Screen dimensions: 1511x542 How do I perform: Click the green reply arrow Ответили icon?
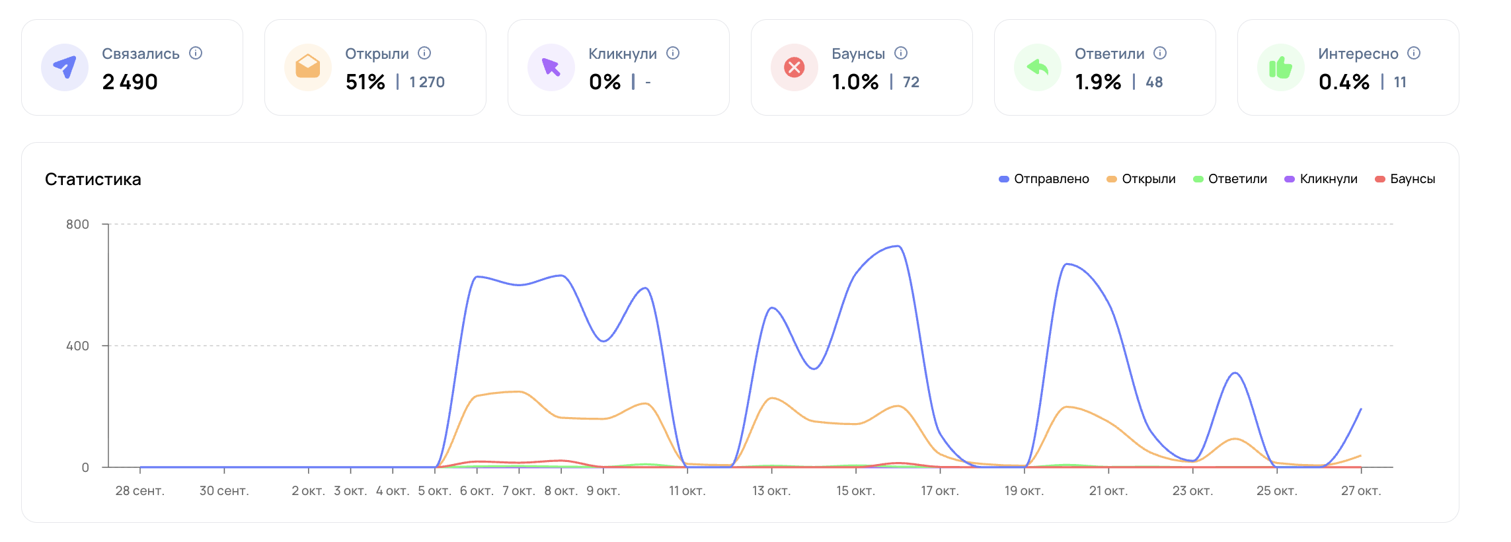[x=1038, y=67]
